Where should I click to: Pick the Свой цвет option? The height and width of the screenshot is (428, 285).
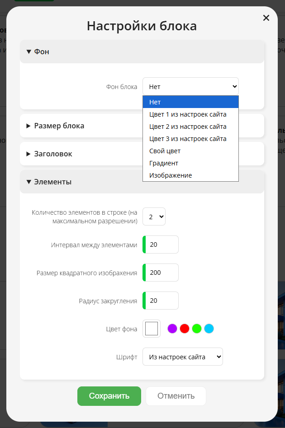pos(190,151)
